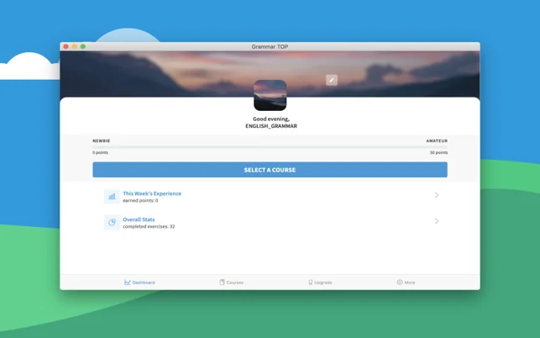Click the Overall Stats pie chart icon
The height and width of the screenshot is (338, 540).
112,223
